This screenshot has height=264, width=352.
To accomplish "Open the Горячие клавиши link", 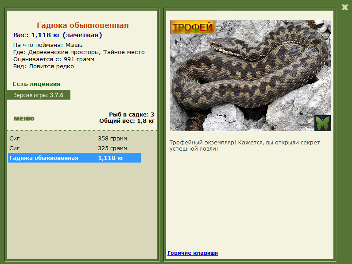I will point(193,253).
